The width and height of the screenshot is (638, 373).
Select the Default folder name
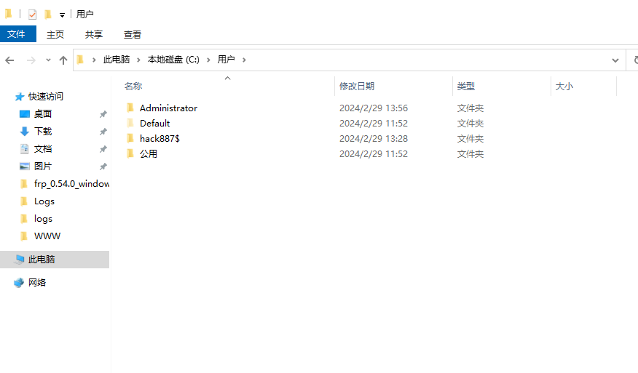tap(155, 123)
